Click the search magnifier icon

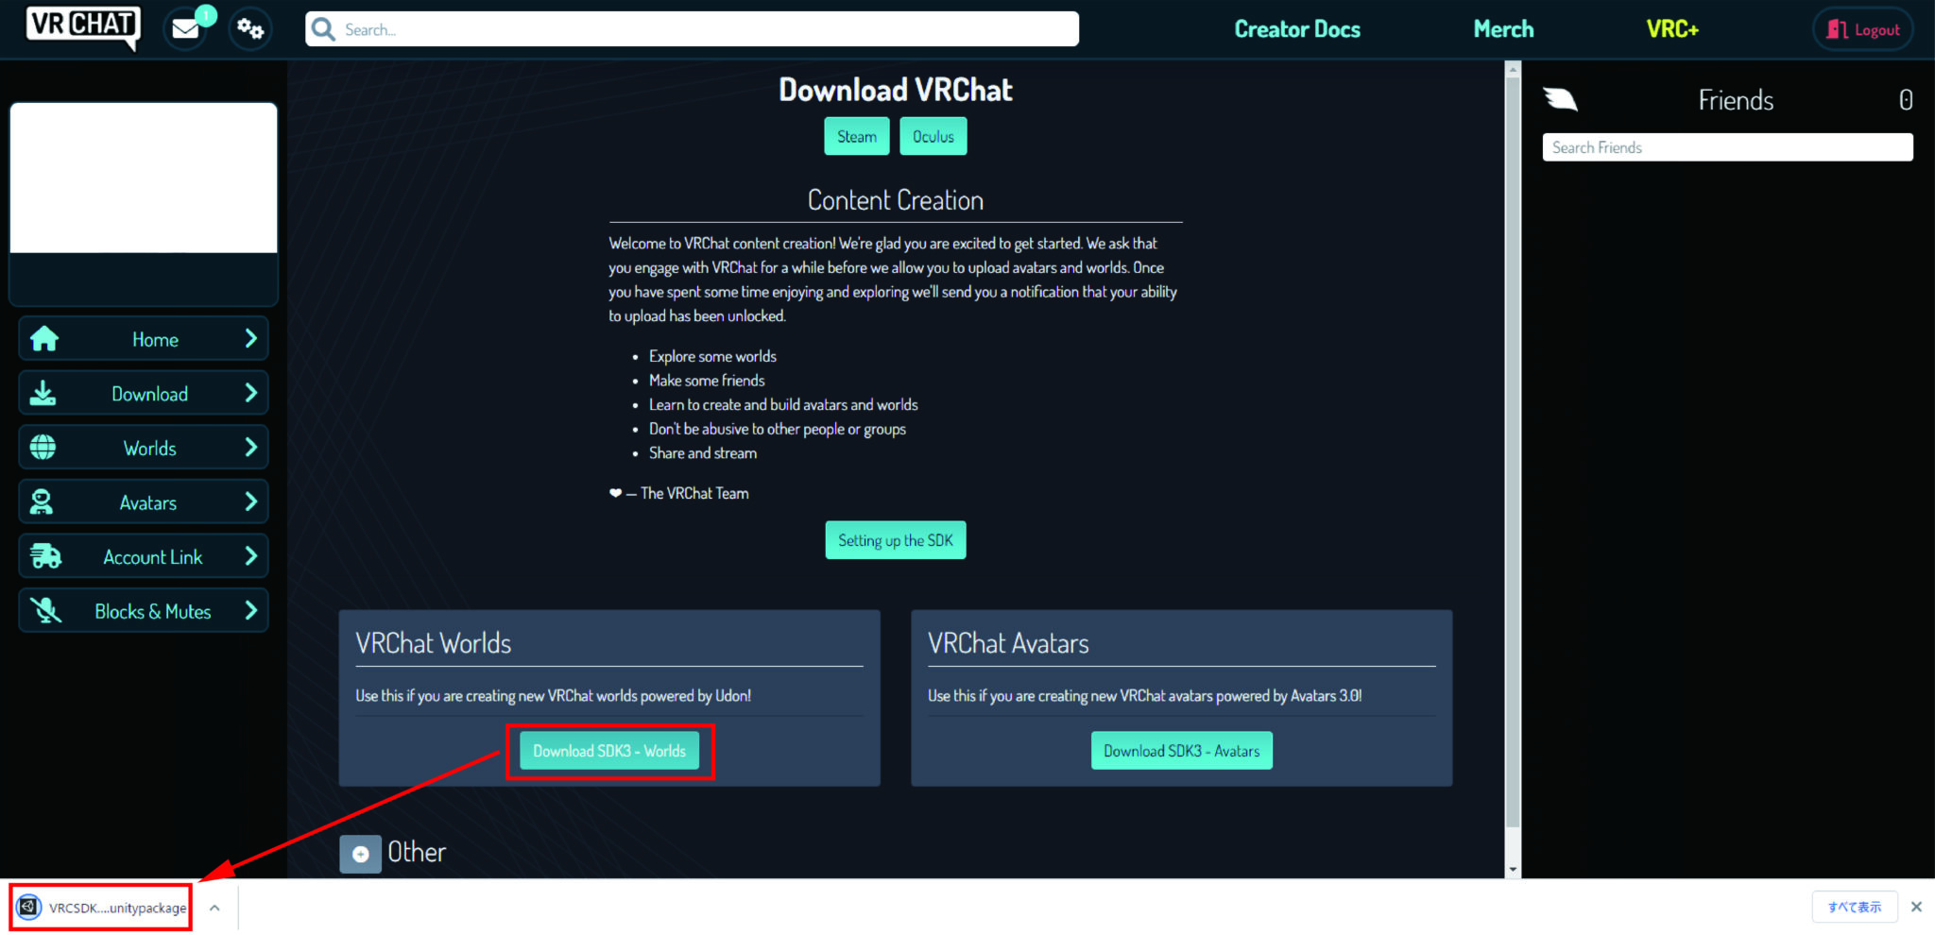(x=321, y=28)
